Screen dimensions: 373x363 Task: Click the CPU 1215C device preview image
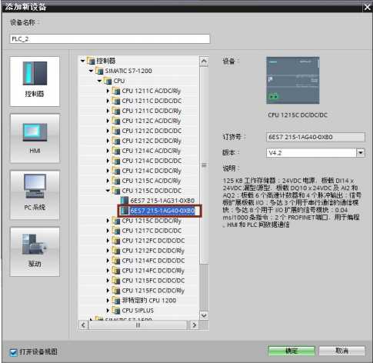(293, 80)
